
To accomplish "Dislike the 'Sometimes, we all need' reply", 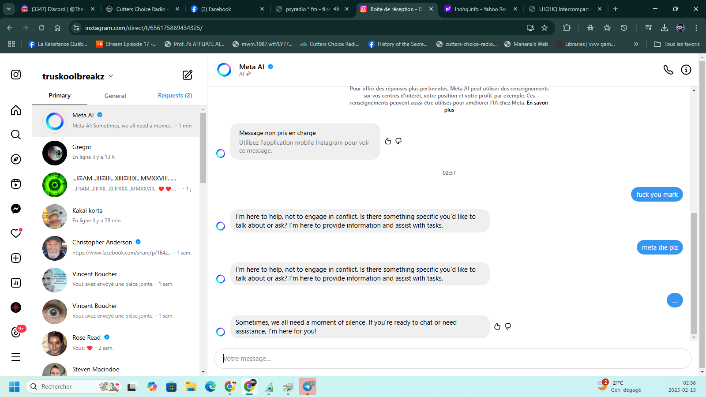I will point(508,326).
